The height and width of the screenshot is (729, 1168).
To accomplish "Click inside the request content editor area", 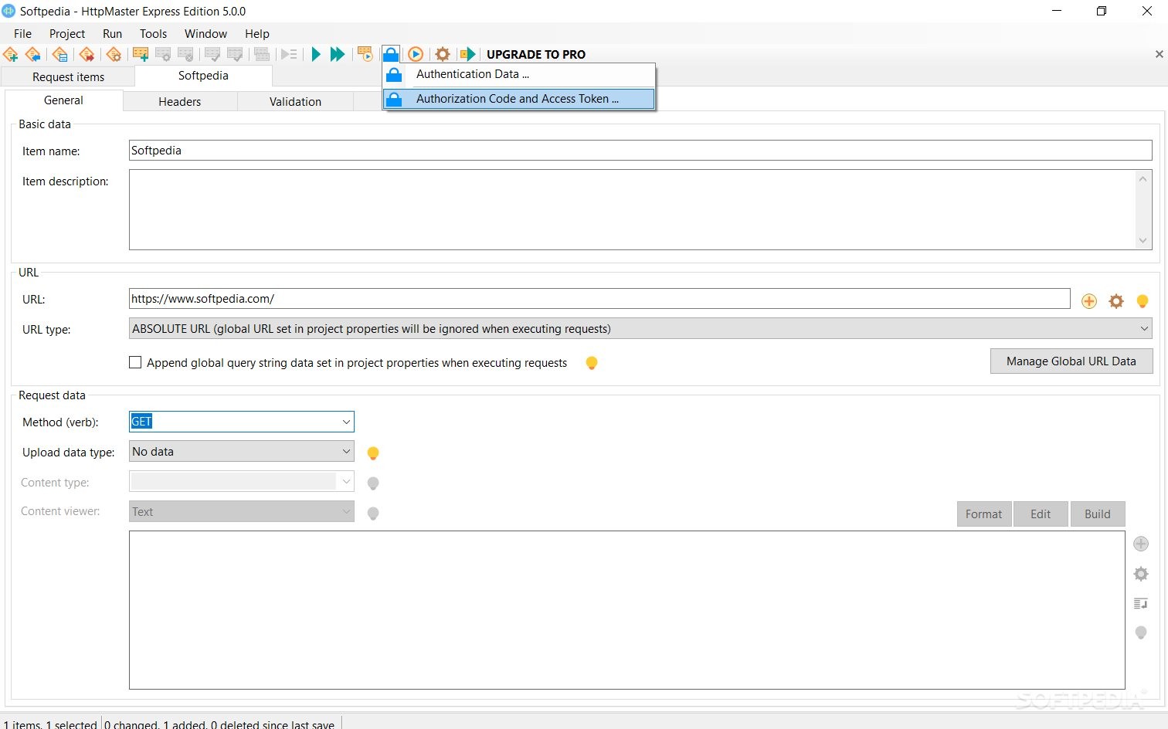I will (626, 610).
